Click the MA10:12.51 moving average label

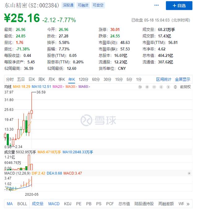(x=41, y=87)
